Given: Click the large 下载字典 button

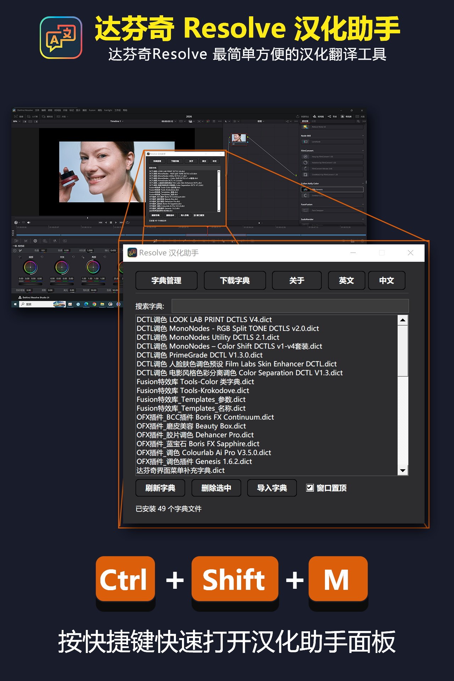Looking at the screenshot, I should click(x=235, y=281).
